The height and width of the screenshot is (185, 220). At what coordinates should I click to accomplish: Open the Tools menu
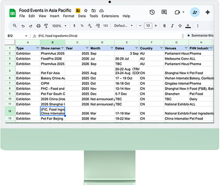click(x=94, y=16)
